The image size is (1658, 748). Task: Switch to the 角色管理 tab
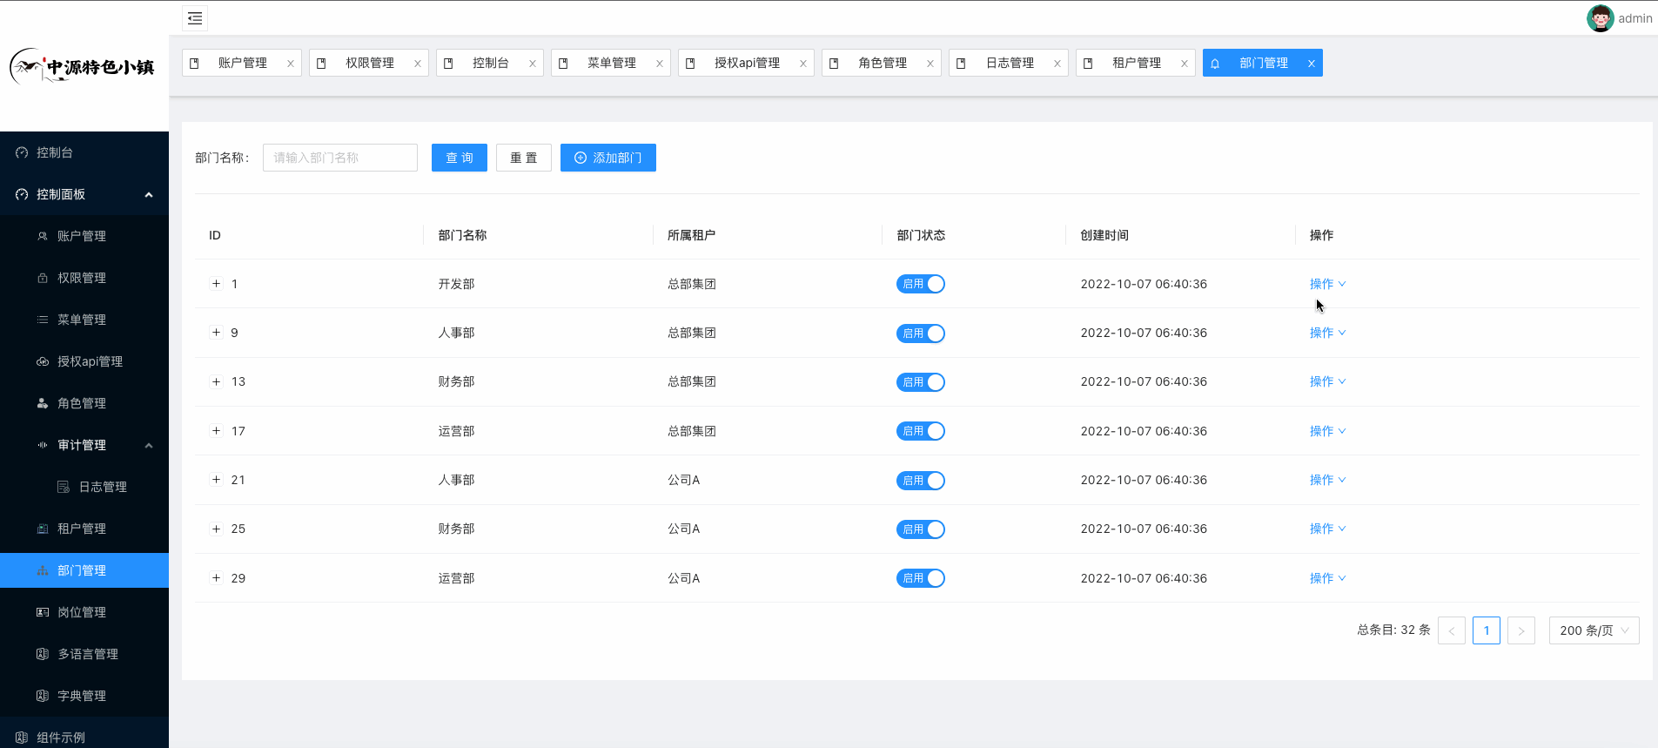click(883, 63)
